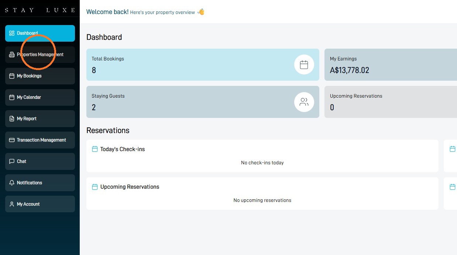Click the 'No upcoming reservations' message
Screen dimensions: 457x255
(262, 200)
